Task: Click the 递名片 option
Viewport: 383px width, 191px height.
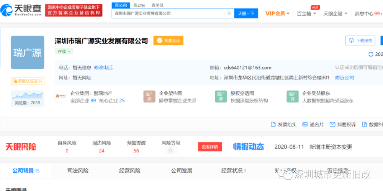Action: (x=313, y=125)
